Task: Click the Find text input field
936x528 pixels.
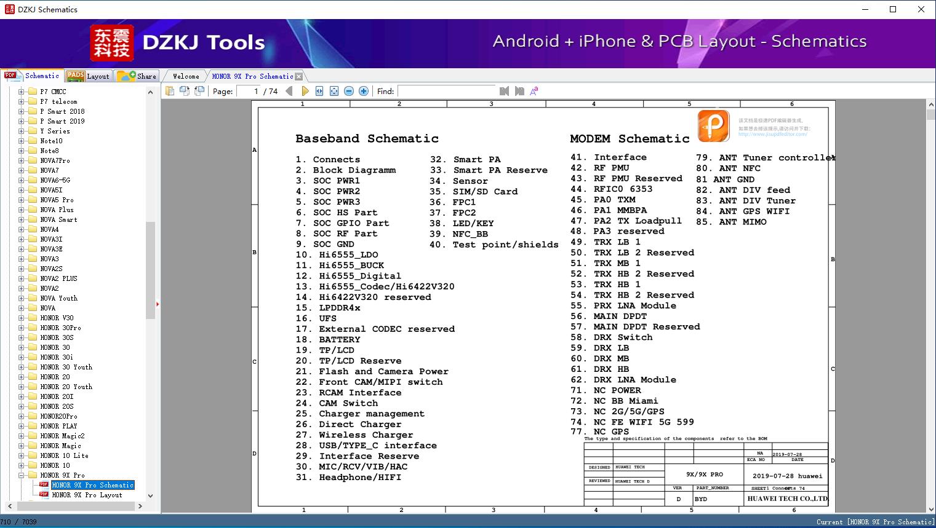Action: click(447, 91)
